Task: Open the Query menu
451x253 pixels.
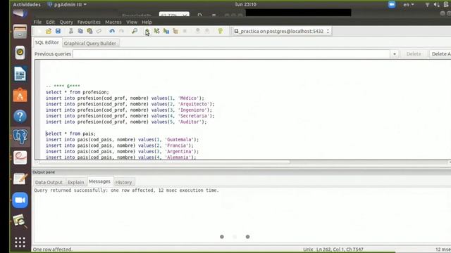Action: pyautogui.click(x=66, y=22)
